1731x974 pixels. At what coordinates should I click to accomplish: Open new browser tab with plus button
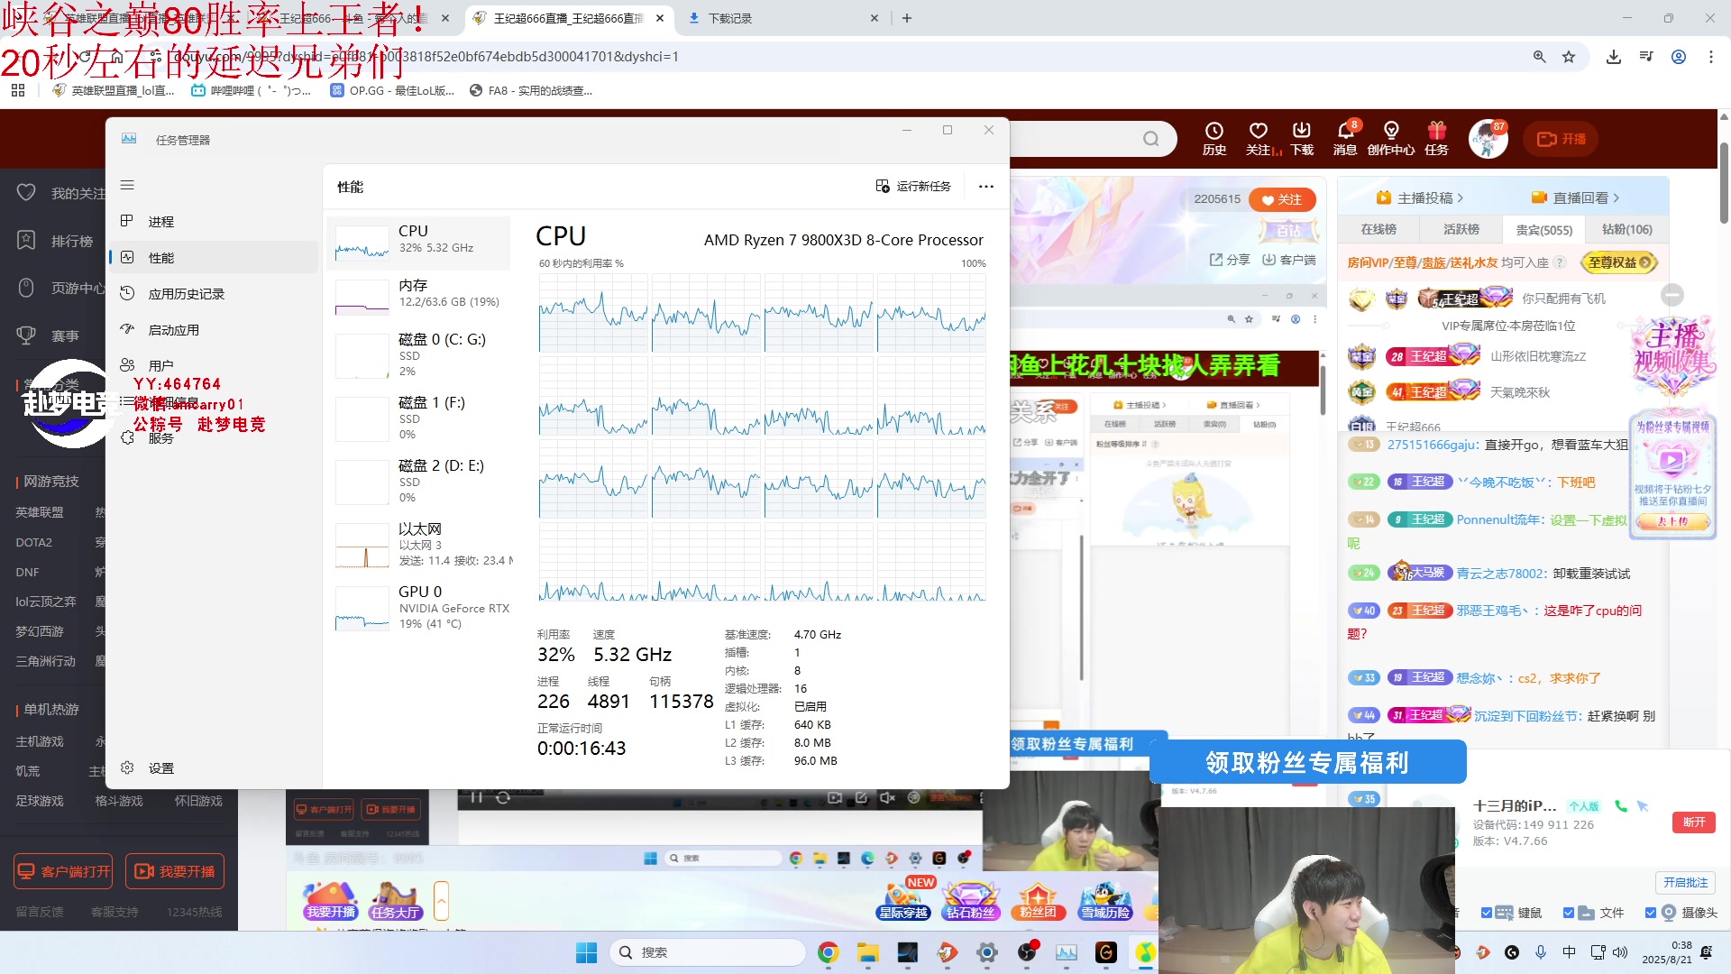point(907,18)
